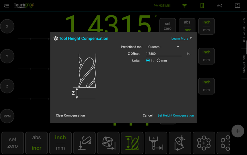Toggle the fullscreen icon in top bar

coord(237,6)
